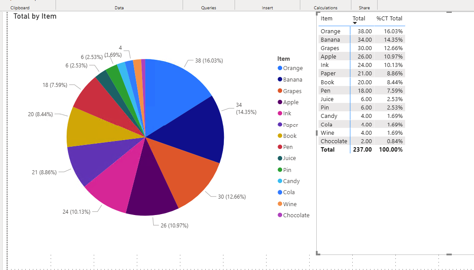
Task: Click the 24 (10.13%) pie data label
Action: coord(76,212)
